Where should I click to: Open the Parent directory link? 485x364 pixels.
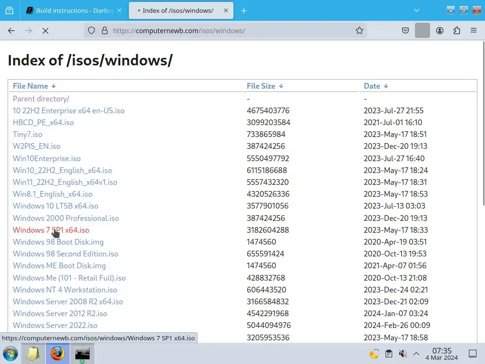click(41, 99)
